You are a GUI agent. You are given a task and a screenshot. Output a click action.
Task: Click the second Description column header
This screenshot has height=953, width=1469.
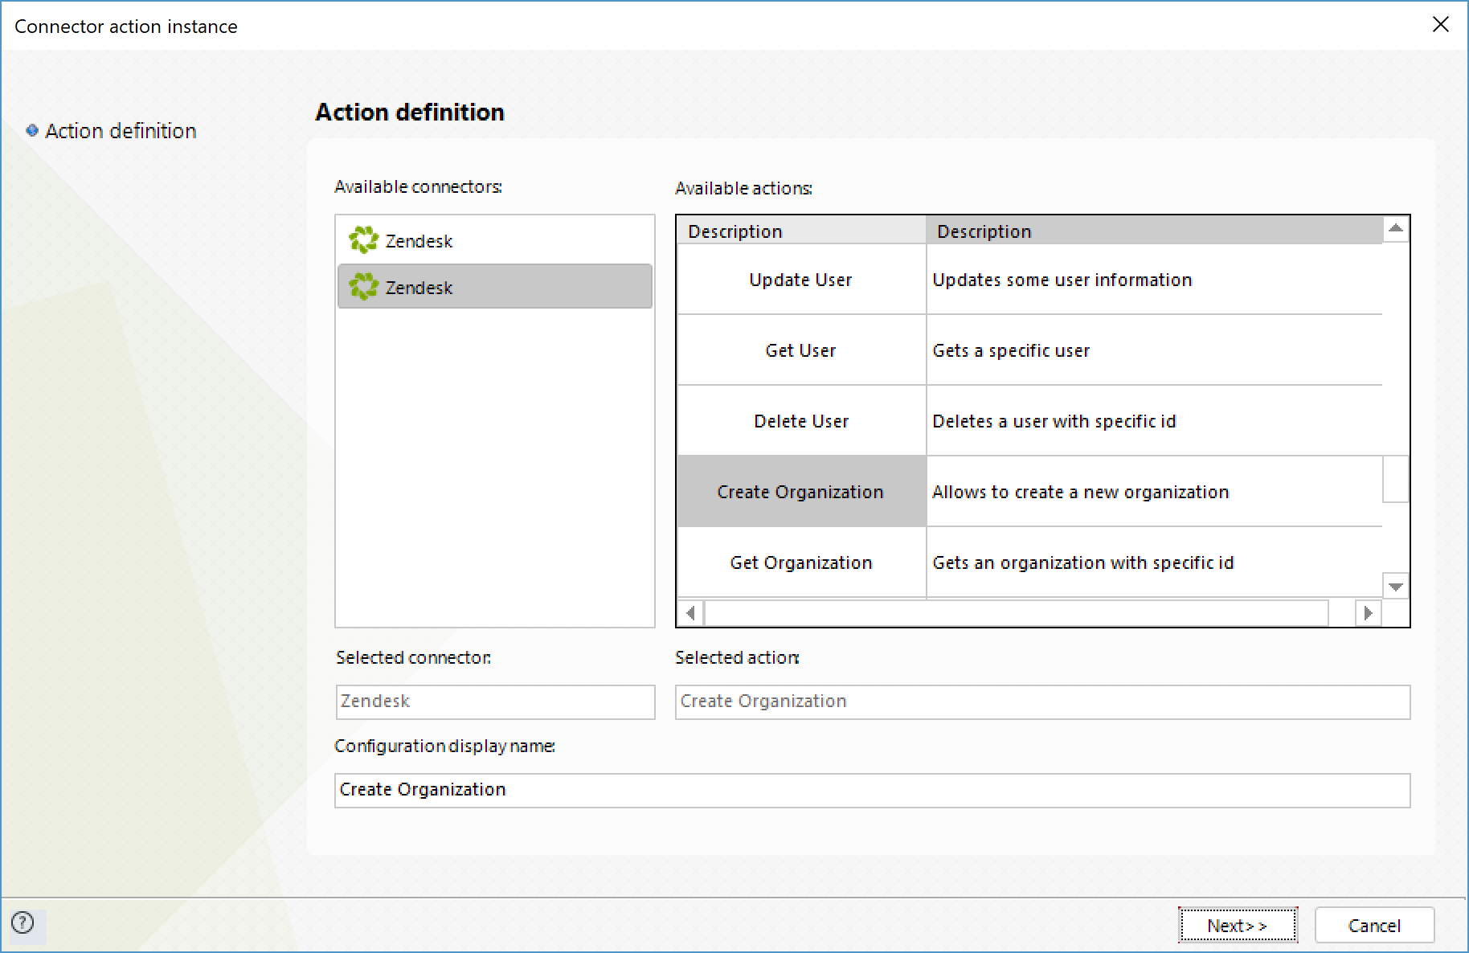click(x=1154, y=231)
